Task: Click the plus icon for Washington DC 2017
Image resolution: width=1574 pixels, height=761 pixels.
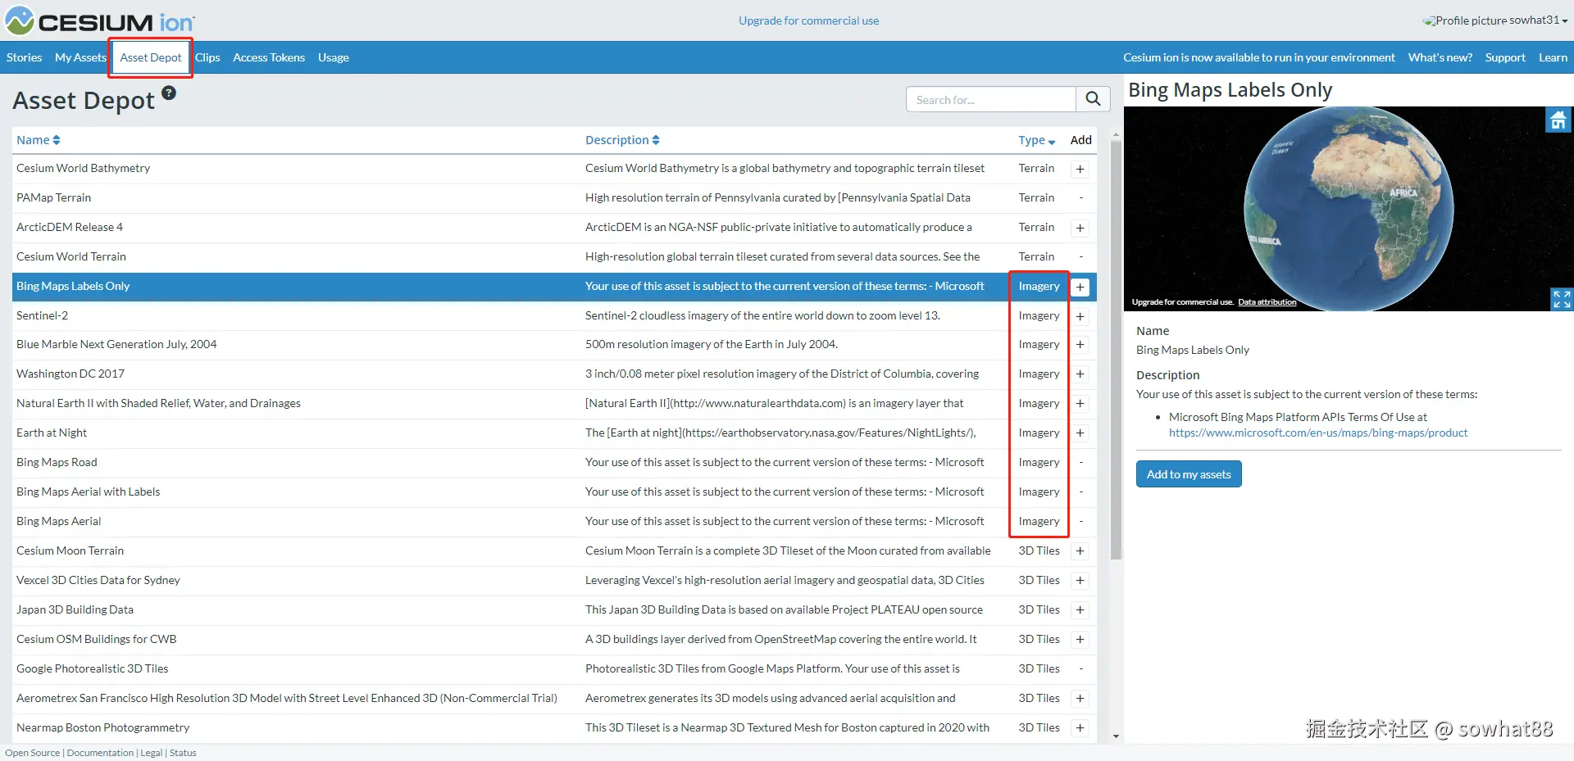Action: pyautogui.click(x=1080, y=374)
